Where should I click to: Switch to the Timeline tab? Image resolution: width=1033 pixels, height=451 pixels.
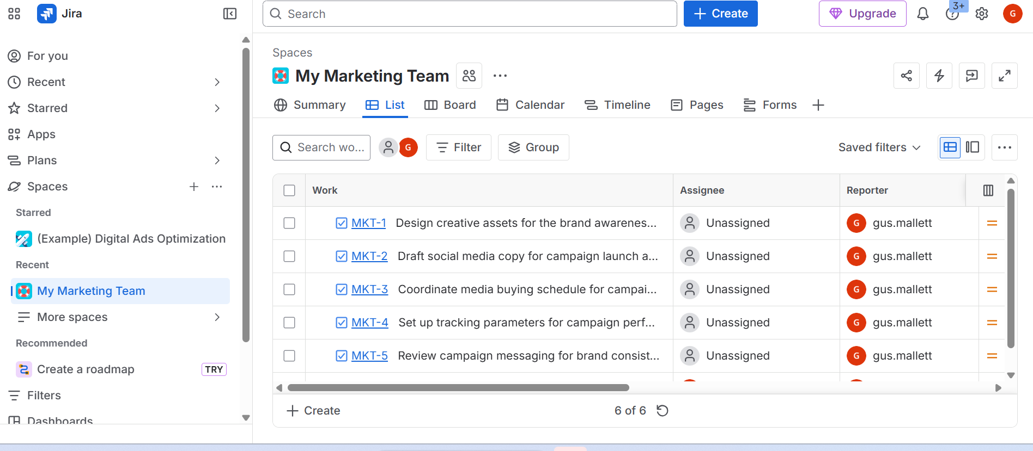(x=617, y=105)
